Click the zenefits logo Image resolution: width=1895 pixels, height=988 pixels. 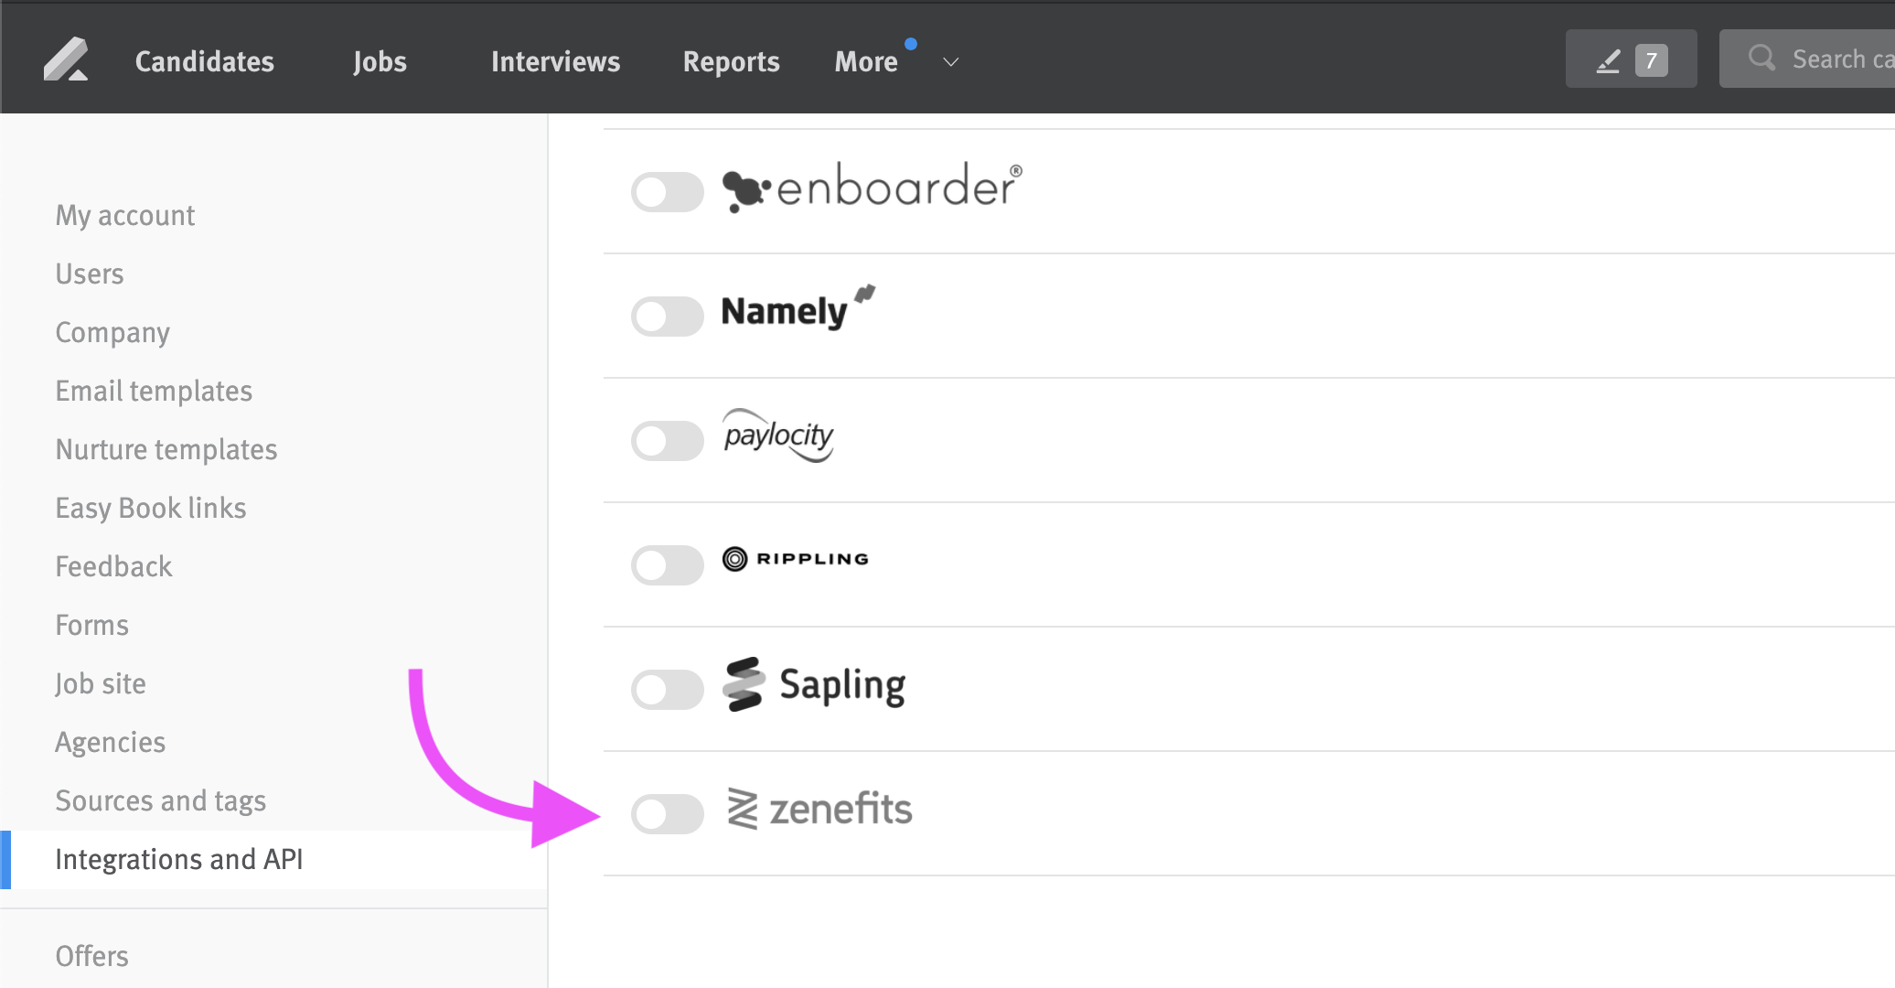(x=819, y=810)
